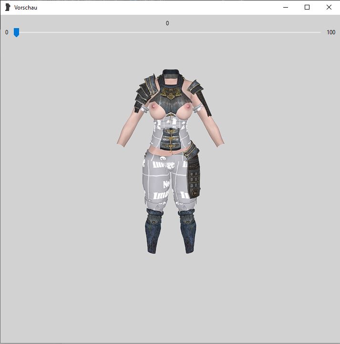Maximize the Vorschau preview window

[307, 7]
